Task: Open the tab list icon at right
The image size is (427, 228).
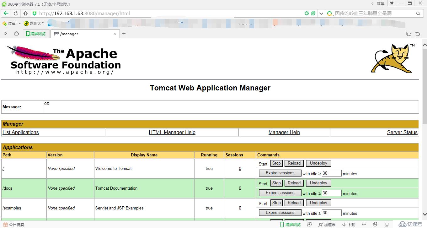Action: pyautogui.click(x=408, y=34)
